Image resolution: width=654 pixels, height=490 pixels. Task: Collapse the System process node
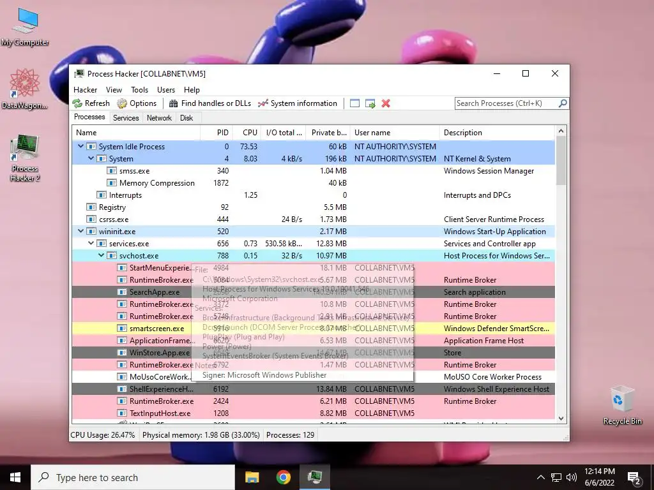tap(91, 158)
